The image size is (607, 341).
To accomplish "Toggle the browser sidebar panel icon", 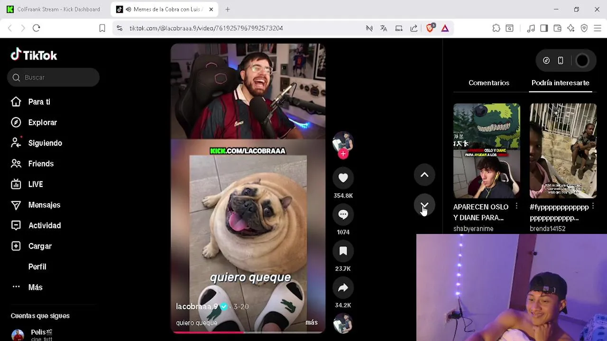I will [x=544, y=28].
